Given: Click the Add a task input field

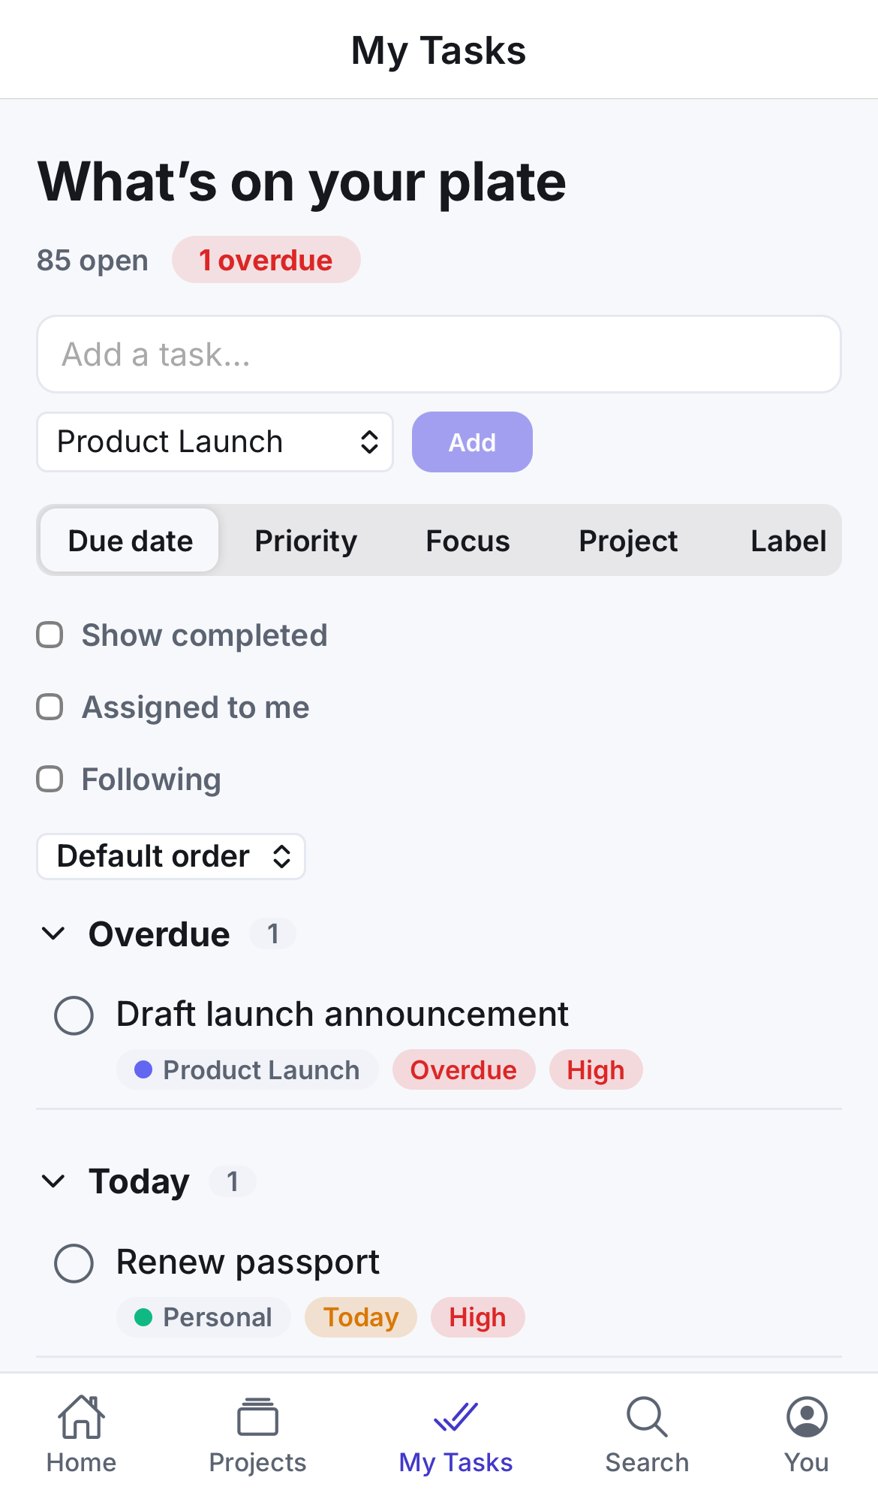Looking at the screenshot, I should tap(439, 354).
